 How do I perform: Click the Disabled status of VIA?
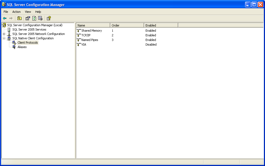tap(151, 45)
